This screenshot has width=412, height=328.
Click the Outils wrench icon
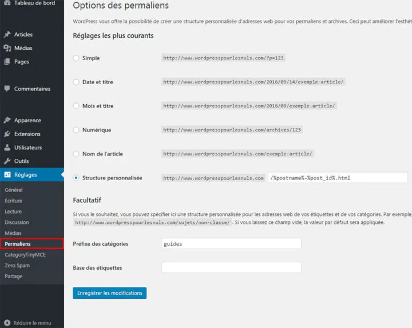click(x=7, y=161)
